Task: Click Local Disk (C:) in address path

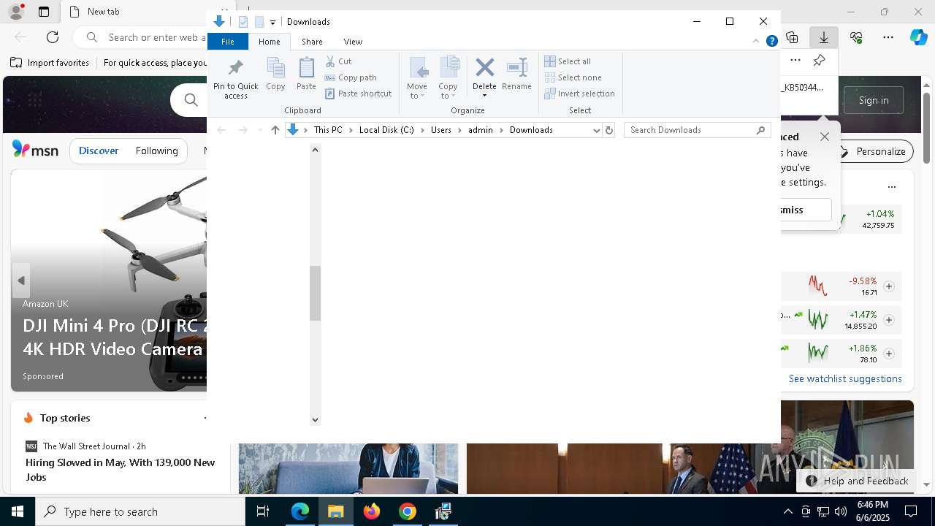Action: pos(386,130)
